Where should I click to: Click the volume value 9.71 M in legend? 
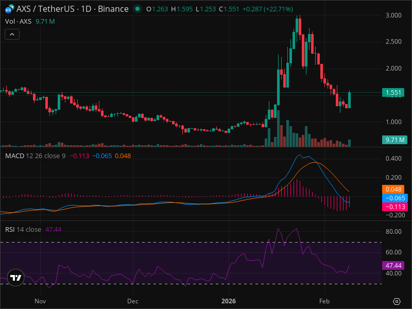pyautogui.click(x=45, y=21)
